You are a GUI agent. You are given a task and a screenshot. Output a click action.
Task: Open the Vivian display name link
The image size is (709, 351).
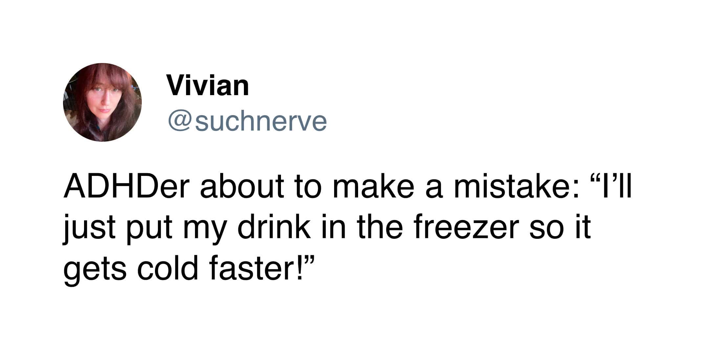point(208,85)
